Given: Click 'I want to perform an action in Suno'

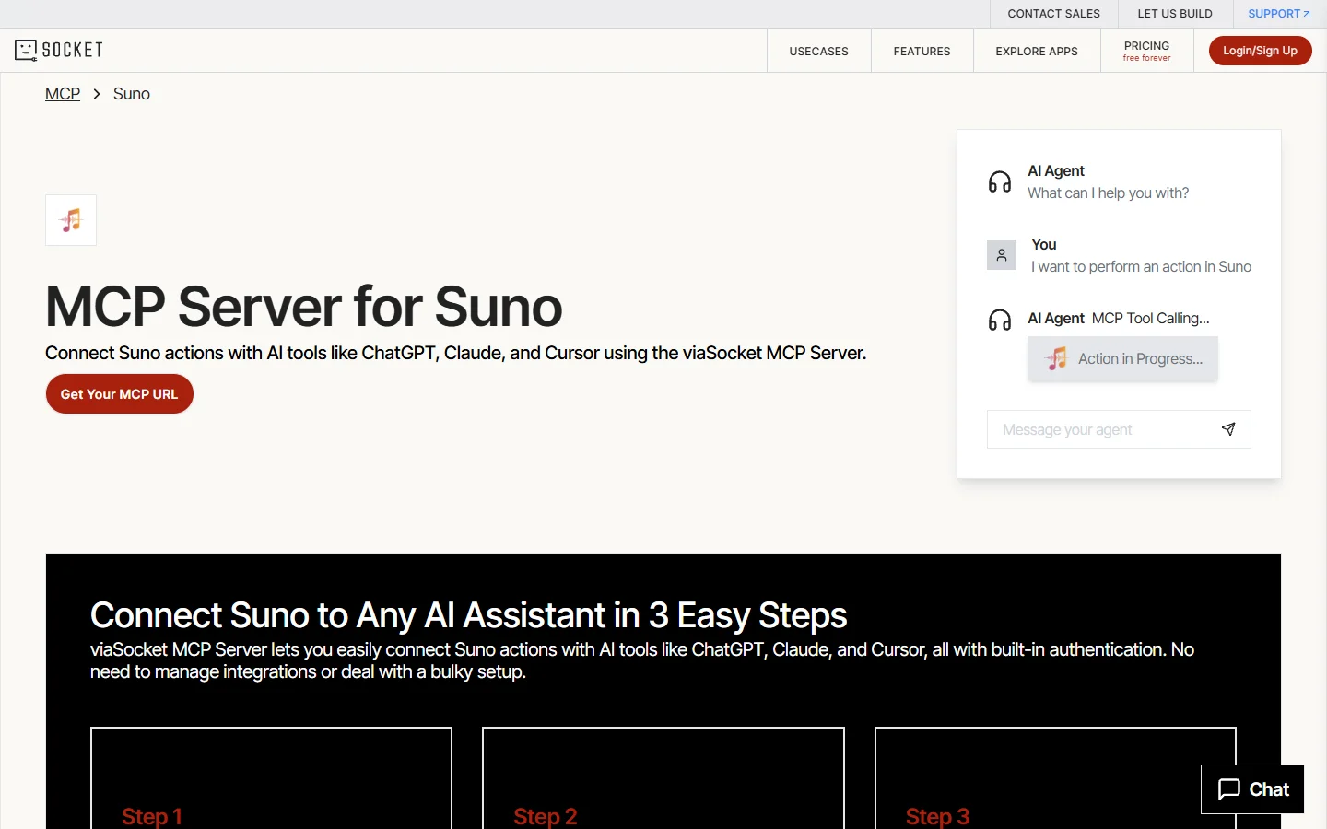Looking at the screenshot, I should (x=1141, y=266).
